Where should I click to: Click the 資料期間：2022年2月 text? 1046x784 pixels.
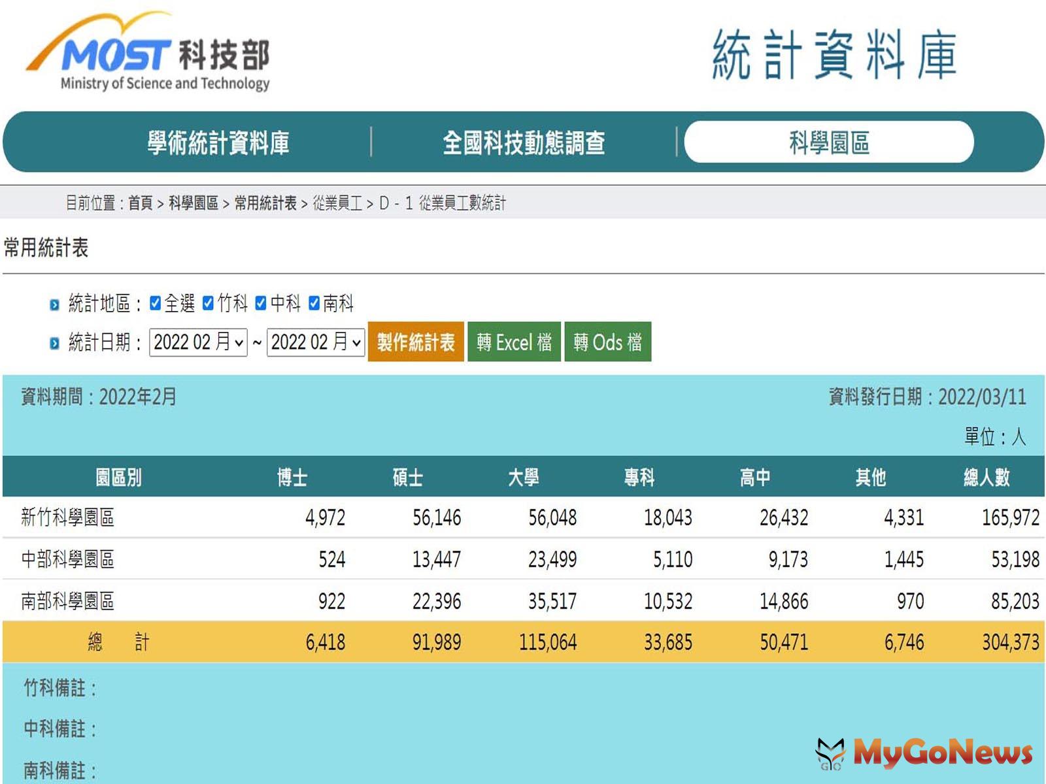point(99,397)
